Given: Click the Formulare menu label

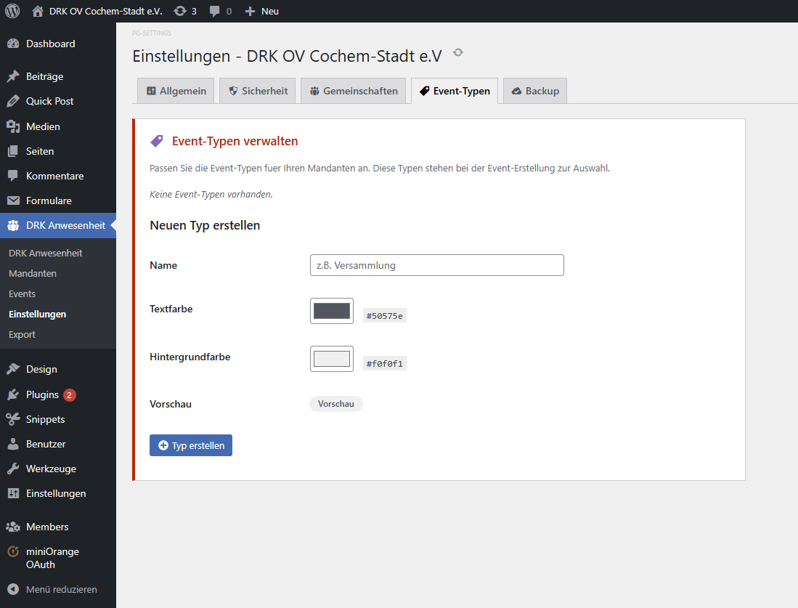Looking at the screenshot, I should coord(49,200).
